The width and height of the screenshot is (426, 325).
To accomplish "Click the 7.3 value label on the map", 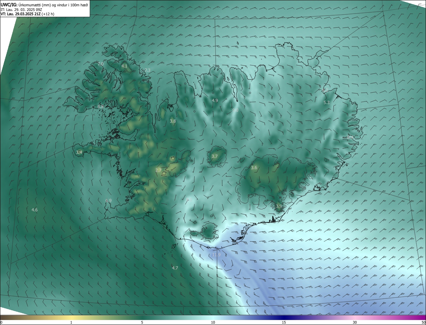I will click(x=147, y=70).
